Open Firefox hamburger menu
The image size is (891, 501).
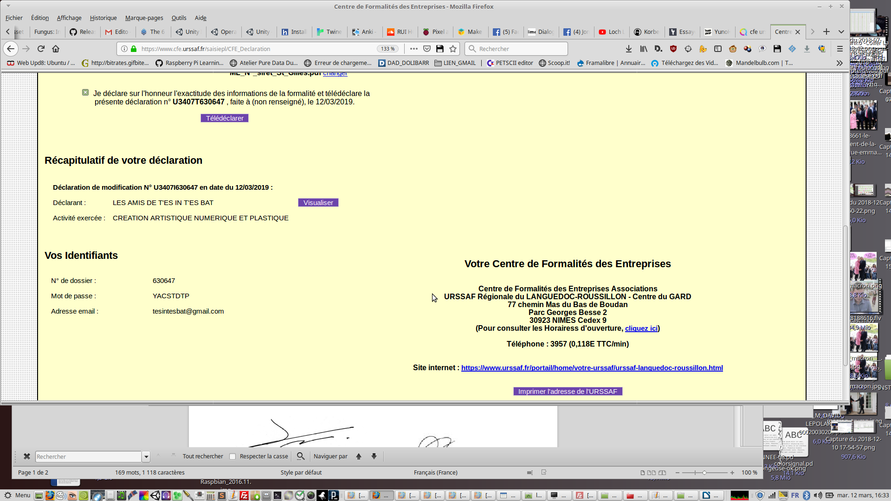coord(839,49)
